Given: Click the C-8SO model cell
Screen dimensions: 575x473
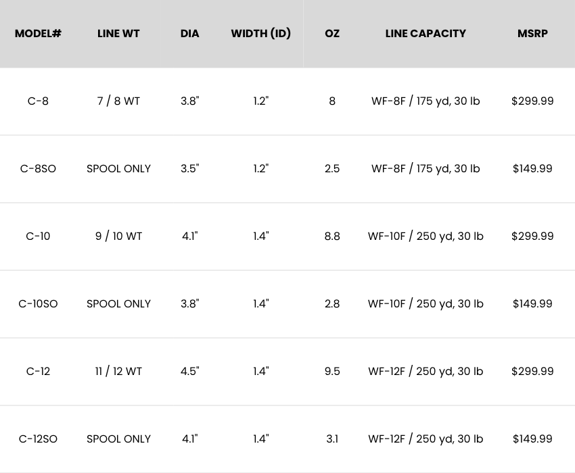Looking at the screenshot, I should pos(38,168).
